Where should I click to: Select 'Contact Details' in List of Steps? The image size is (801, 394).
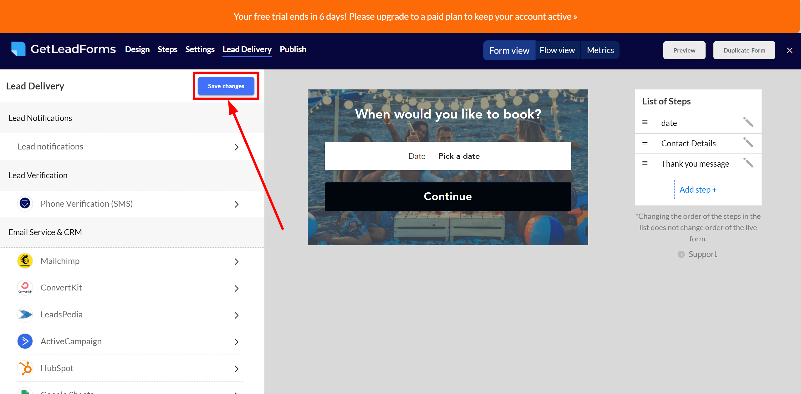[x=688, y=144]
